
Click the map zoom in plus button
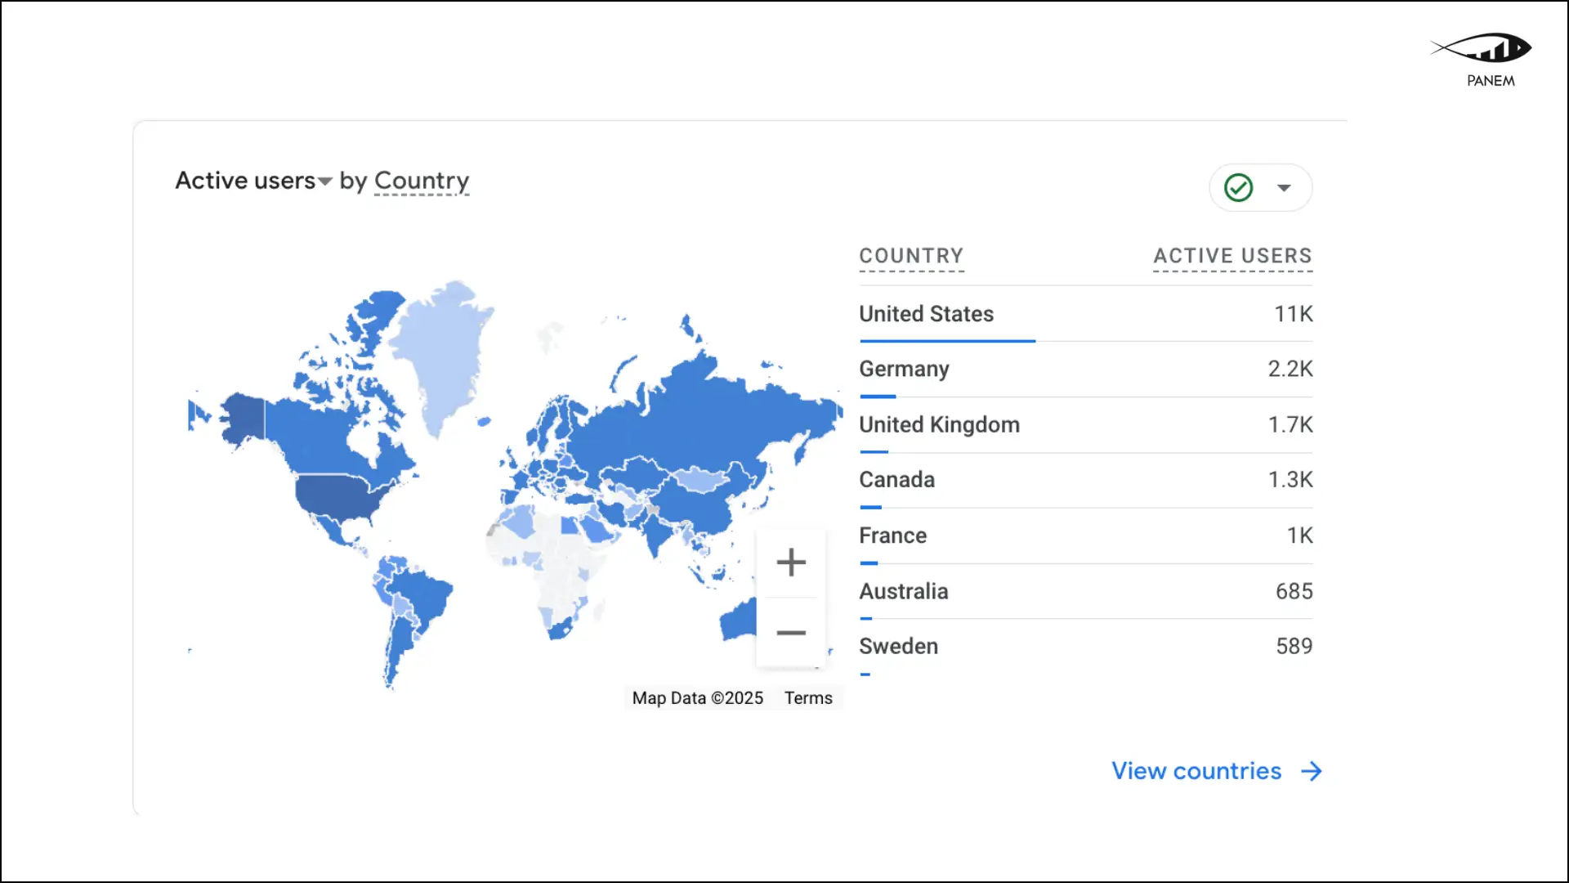pyautogui.click(x=790, y=563)
